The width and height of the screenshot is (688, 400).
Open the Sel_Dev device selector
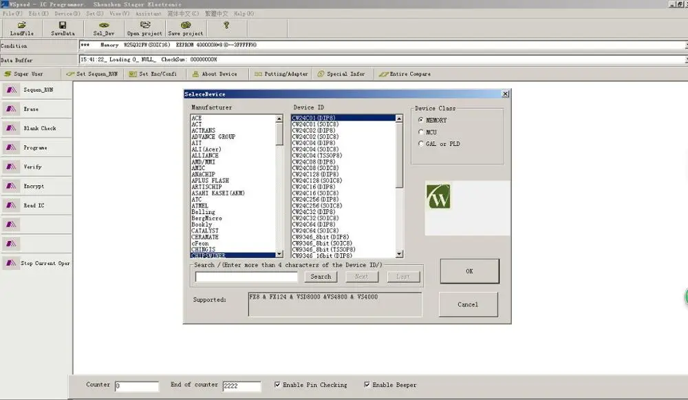coord(104,25)
